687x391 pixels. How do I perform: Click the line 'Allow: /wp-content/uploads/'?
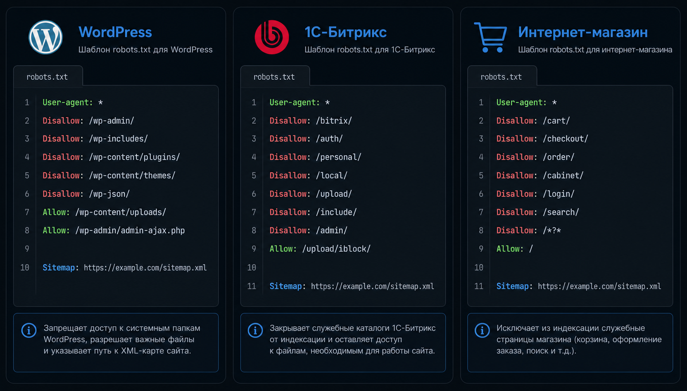point(104,212)
